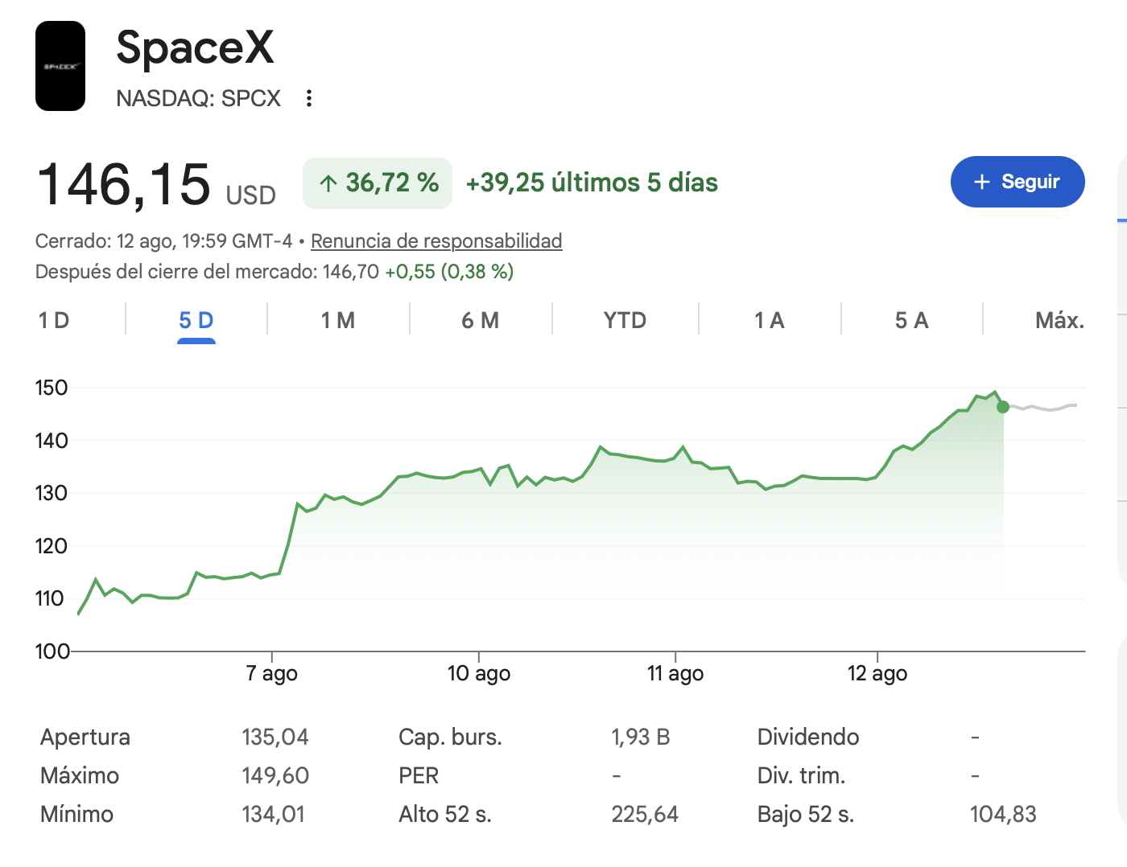Image resolution: width=1127 pixels, height=867 pixels.
Task: Follow the stock with Seguir button
Action: pos(1018,182)
